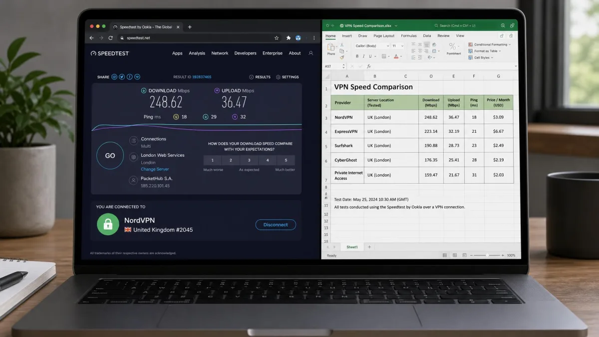This screenshot has width=599, height=337.
Task: Toggle Bold formatting in Excel
Action: [x=357, y=56]
